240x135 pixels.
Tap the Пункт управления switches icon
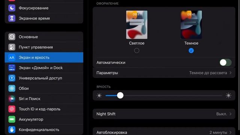[12, 47]
